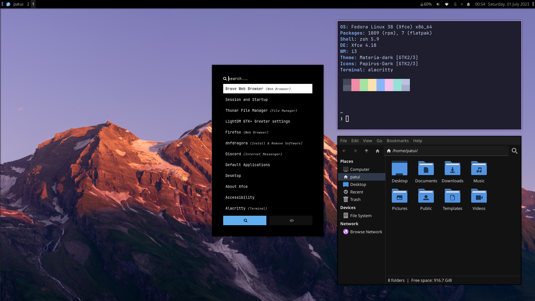Screen dimensions: 535x301
Task: Click the Thunar search magnifier icon
Action: click(514, 151)
